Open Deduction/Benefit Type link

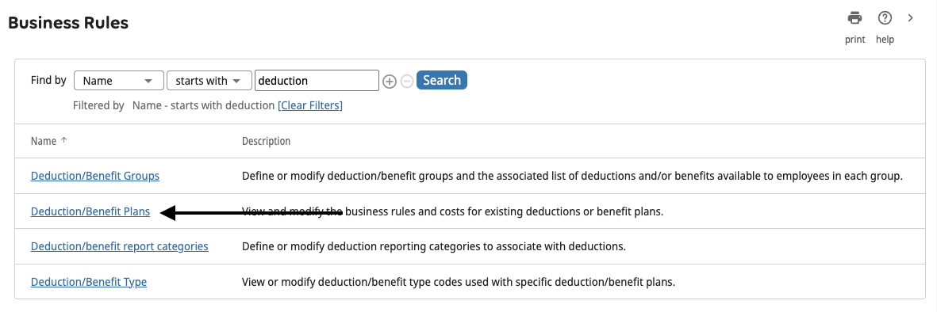(88, 282)
